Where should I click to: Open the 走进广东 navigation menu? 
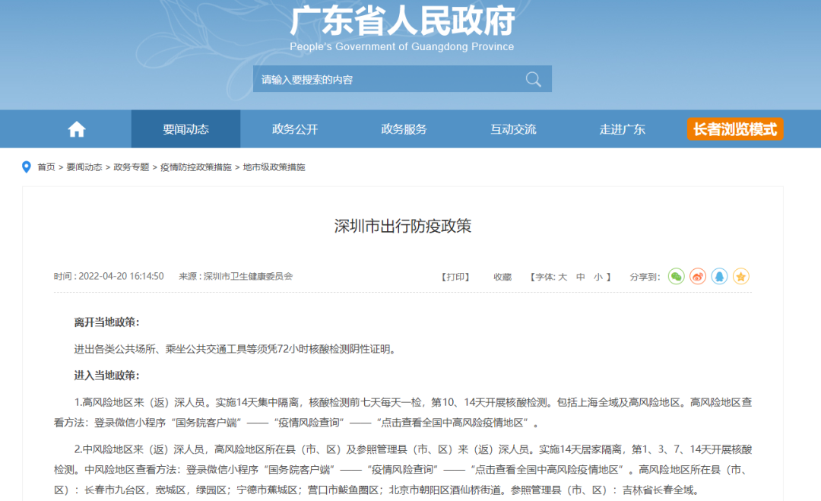pyautogui.click(x=622, y=129)
